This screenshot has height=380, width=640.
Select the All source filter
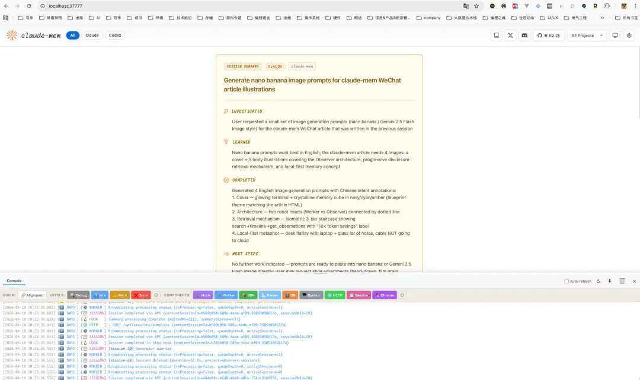click(x=73, y=35)
